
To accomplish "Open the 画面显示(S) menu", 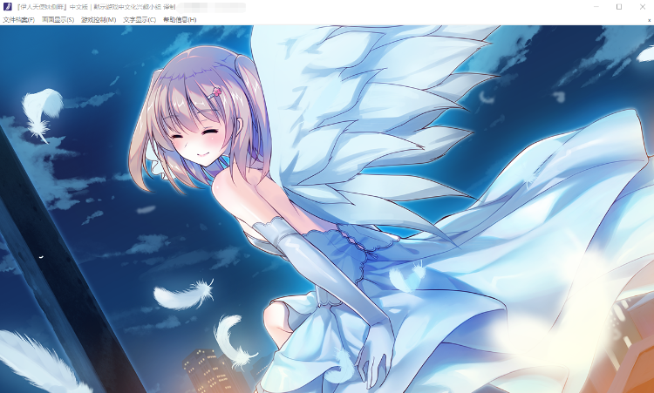I will click(58, 19).
